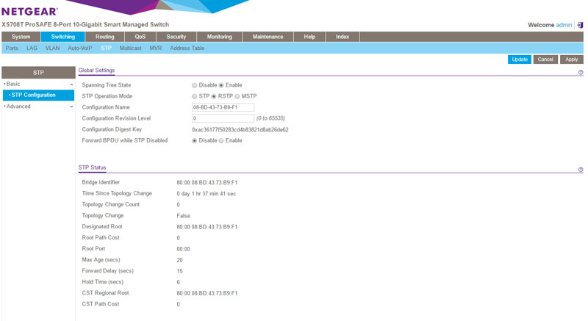Open the Routing tab
Image resolution: width=588 pixels, height=321 pixels.
click(x=104, y=37)
